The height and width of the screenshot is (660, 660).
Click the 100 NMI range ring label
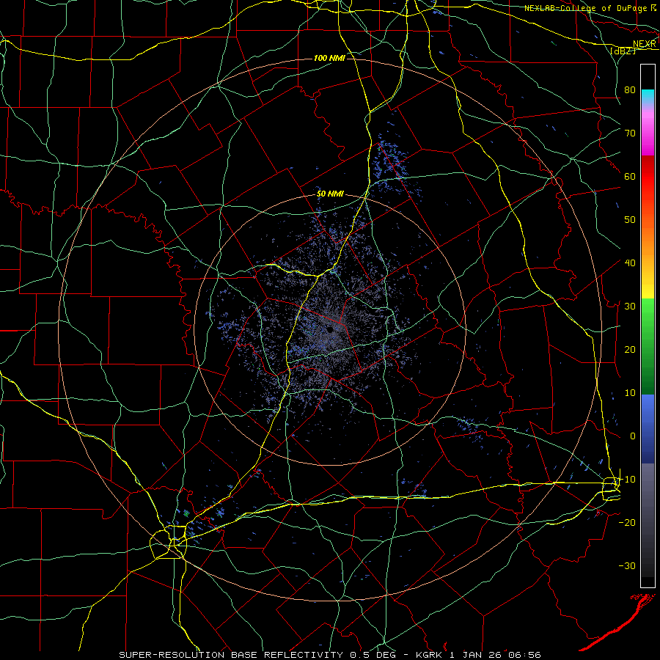[x=329, y=58]
